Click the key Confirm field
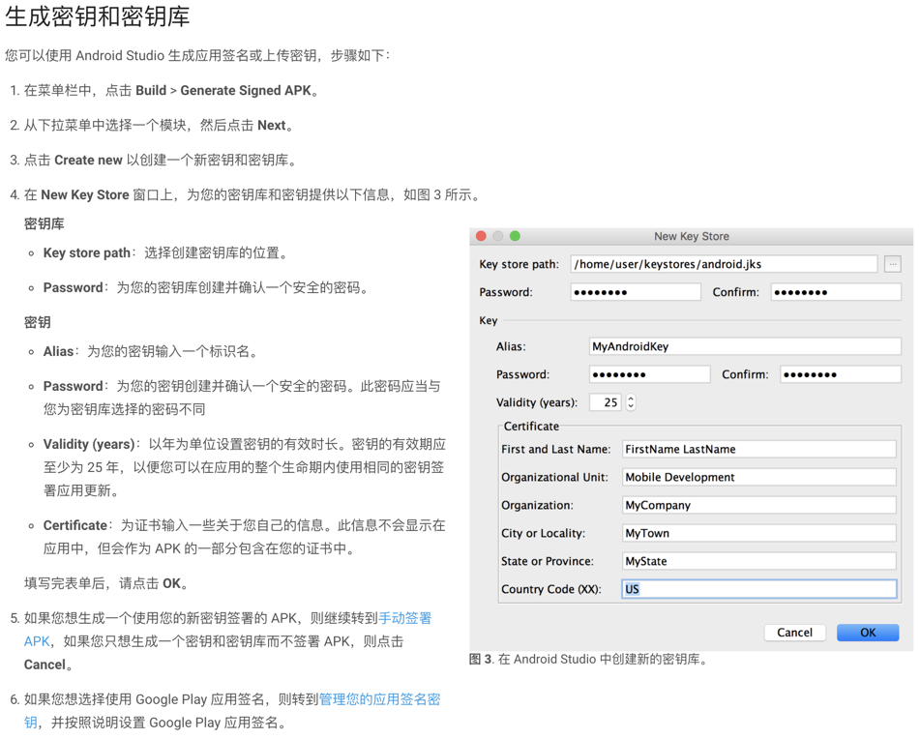Image resolution: width=920 pixels, height=739 pixels. (x=840, y=374)
